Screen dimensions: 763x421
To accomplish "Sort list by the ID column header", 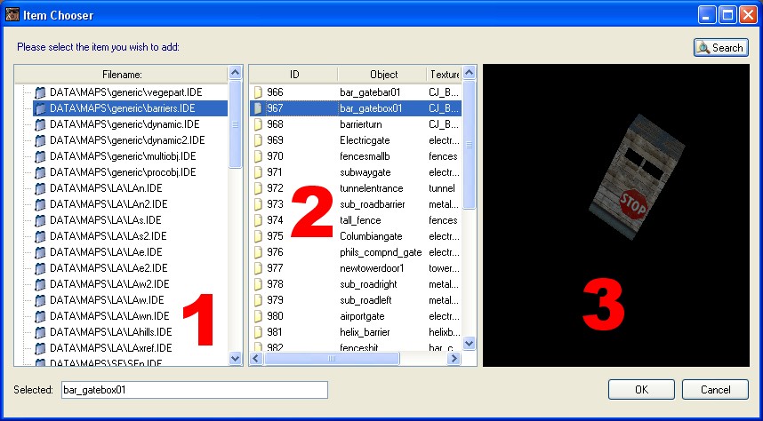I will point(293,74).
